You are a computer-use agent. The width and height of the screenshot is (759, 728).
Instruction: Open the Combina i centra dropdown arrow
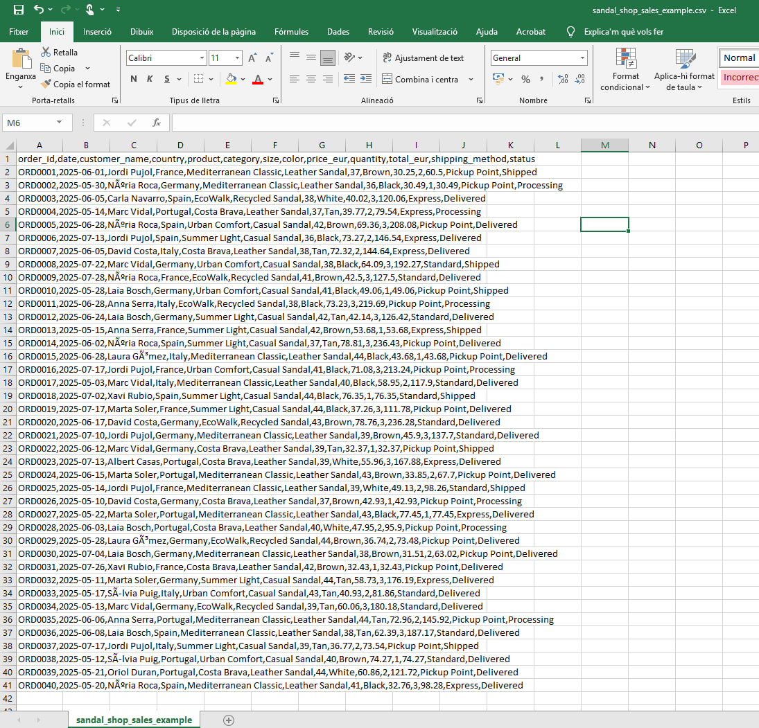point(471,80)
